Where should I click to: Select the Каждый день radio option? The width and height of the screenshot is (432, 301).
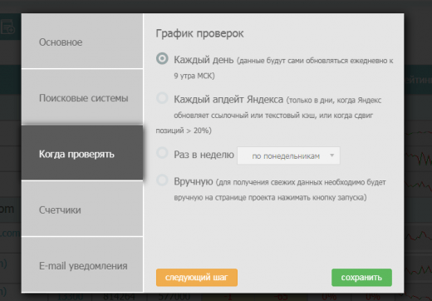click(x=162, y=58)
